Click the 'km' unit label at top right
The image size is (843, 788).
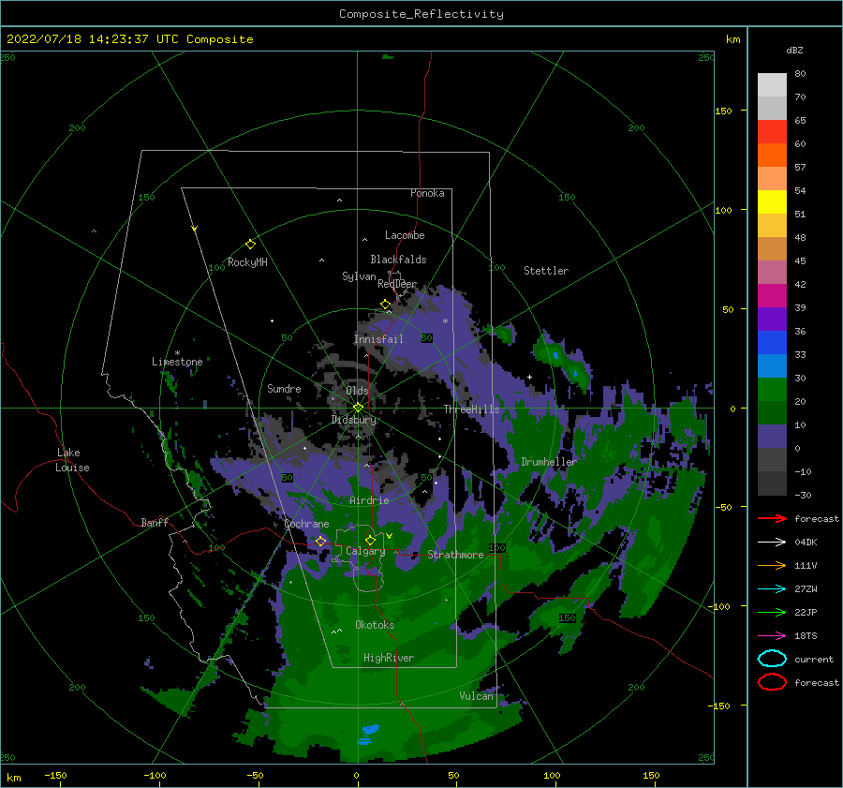[x=732, y=39]
